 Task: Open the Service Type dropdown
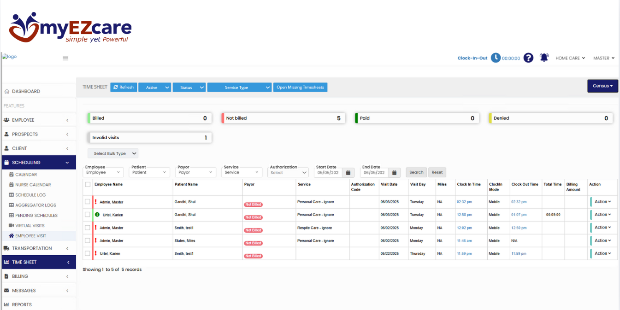(240, 88)
